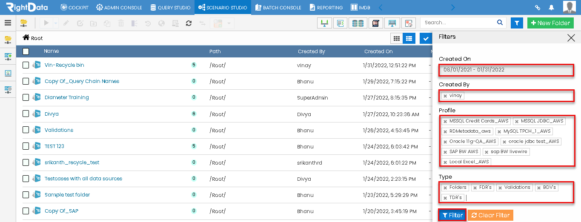The height and width of the screenshot is (222, 581).
Task: Remove the vinay tag from Created By
Action: pyautogui.click(x=445, y=96)
